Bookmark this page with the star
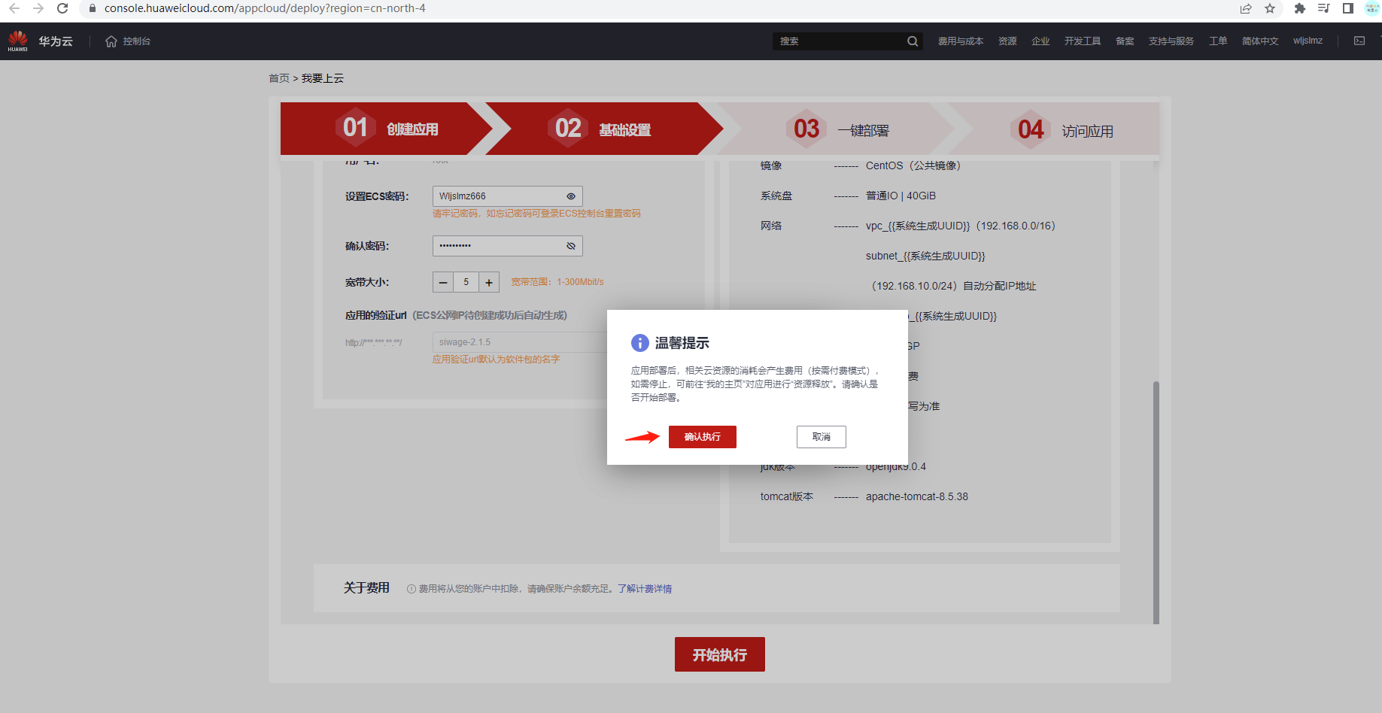The height and width of the screenshot is (713, 1382). (x=1270, y=8)
